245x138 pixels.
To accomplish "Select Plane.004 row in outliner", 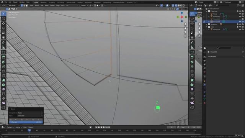I will 224,21.
